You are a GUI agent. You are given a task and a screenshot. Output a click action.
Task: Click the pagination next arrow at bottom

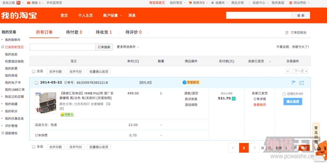click(x=255, y=148)
